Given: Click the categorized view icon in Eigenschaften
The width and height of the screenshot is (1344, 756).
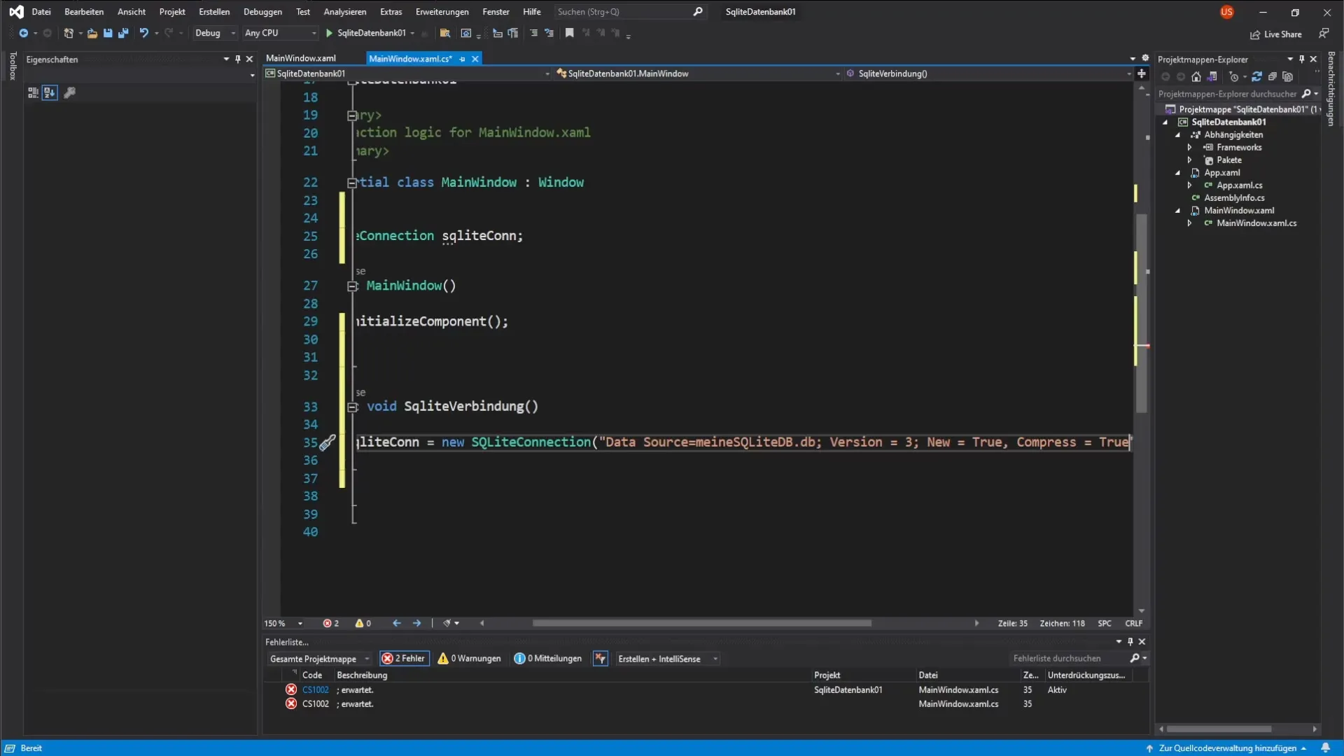Looking at the screenshot, I should 33,92.
